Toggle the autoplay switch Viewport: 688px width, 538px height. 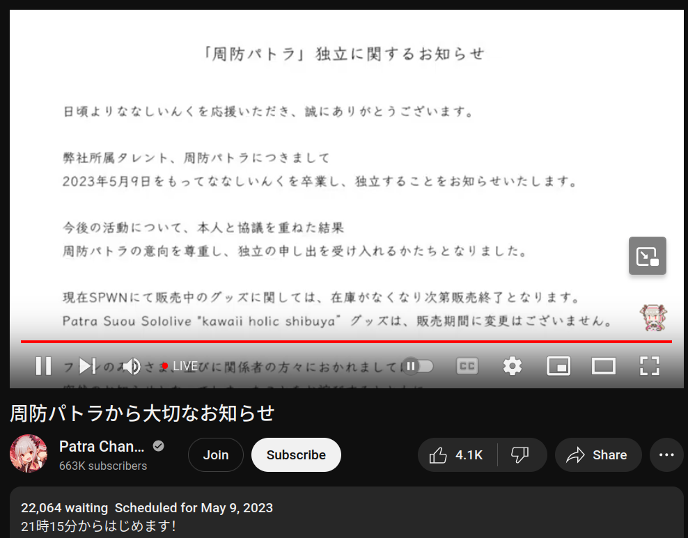tap(418, 365)
